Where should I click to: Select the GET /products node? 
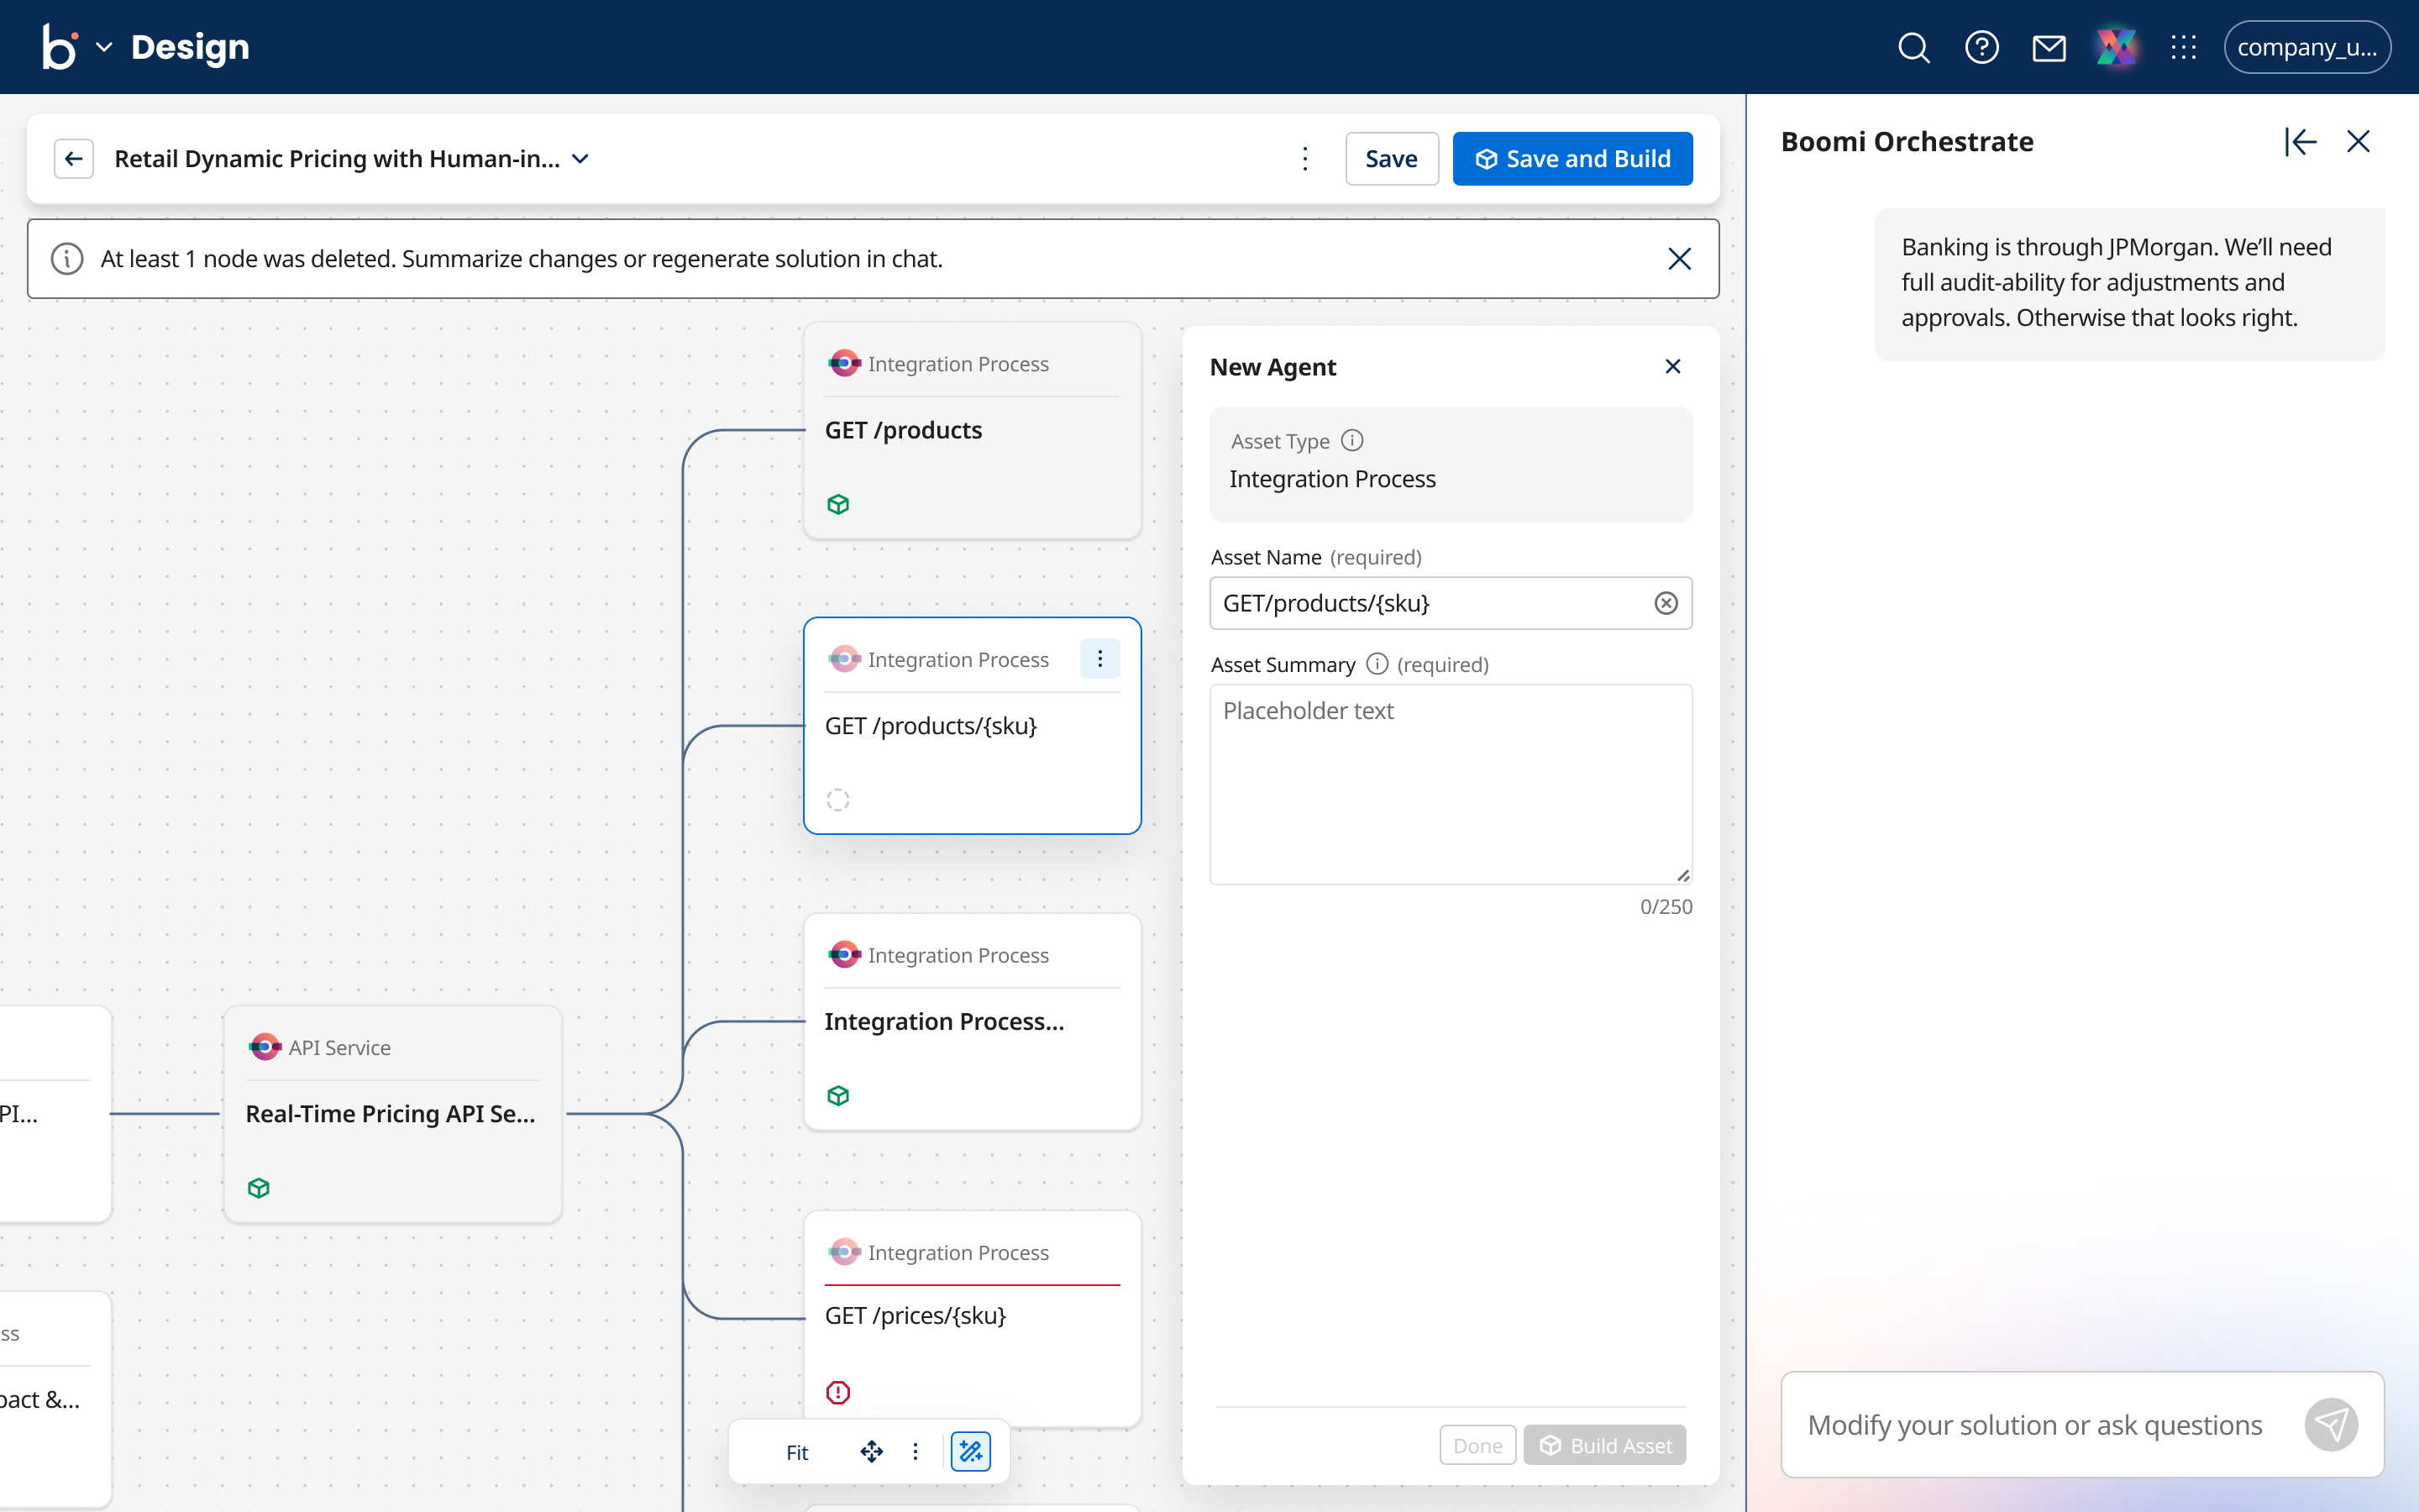coord(973,431)
